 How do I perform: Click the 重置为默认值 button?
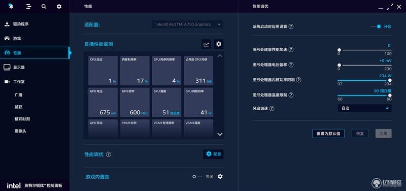(x=328, y=134)
